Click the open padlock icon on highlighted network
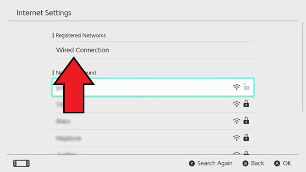The width and height of the screenshot is (306, 172). click(x=246, y=87)
